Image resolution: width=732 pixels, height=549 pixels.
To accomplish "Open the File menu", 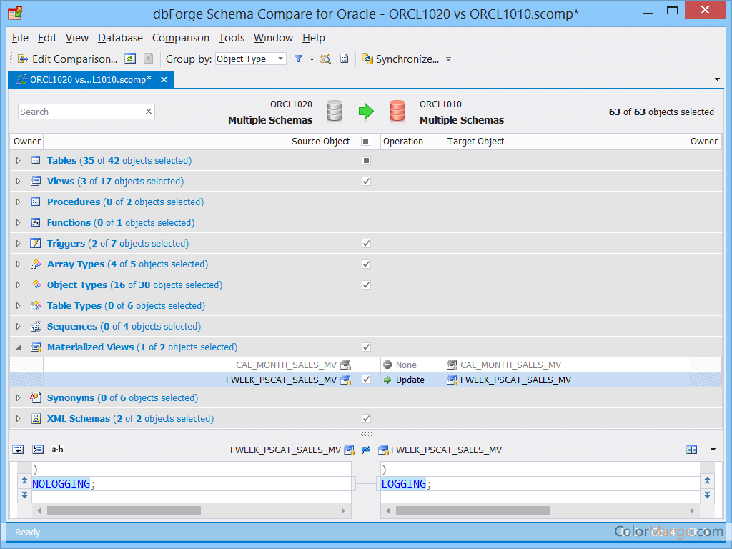I will point(20,38).
